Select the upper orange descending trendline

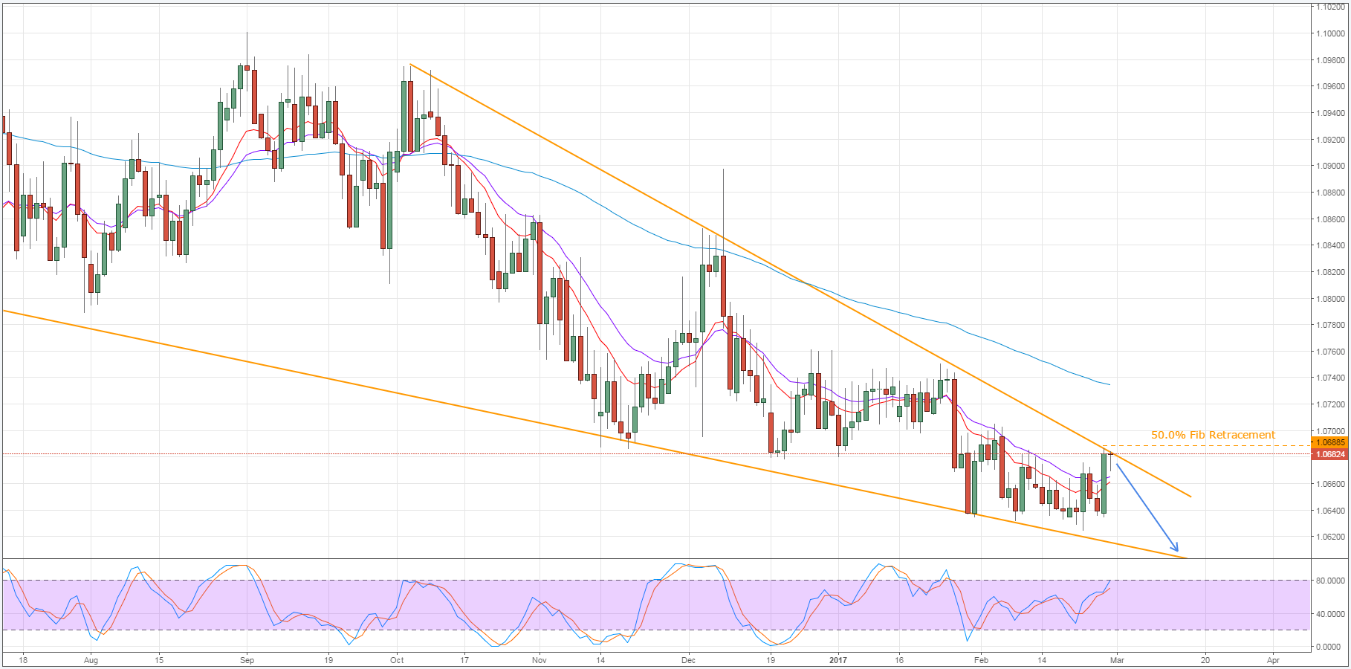(x=800, y=281)
